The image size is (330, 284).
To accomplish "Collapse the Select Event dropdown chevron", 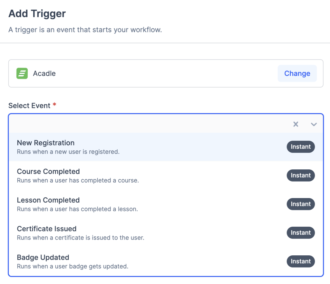I will (314, 124).
